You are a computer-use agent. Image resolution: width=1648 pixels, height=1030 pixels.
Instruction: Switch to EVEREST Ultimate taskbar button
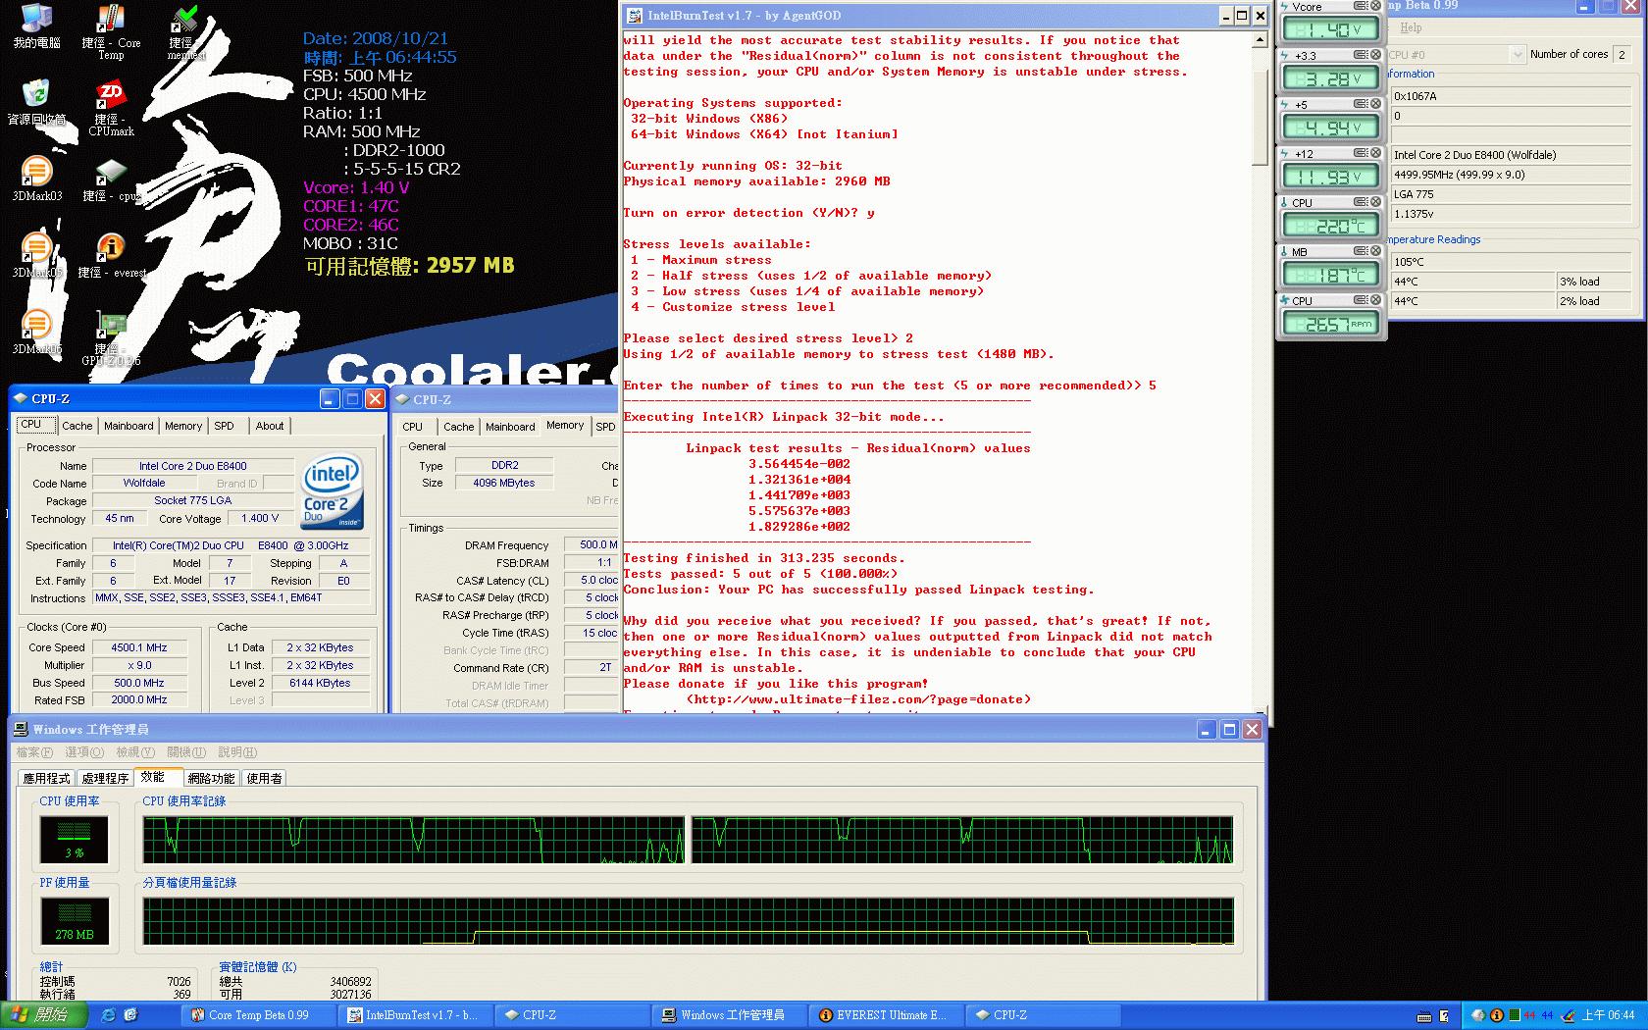point(889,1015)
